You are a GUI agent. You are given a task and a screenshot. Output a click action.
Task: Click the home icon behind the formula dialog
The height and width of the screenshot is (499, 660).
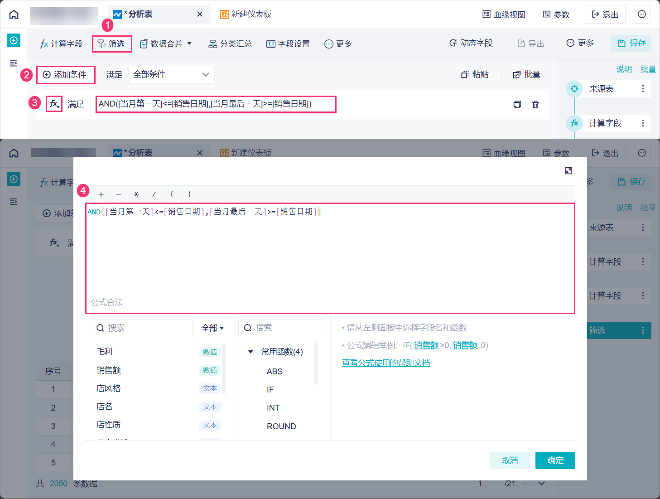[14, 153]
